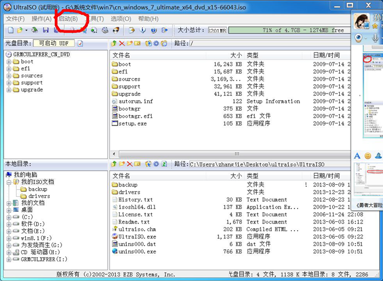Screen dimensions: 383x281
Task: Expand the boot folder in disc tree
Action: [x=9, y=62]
